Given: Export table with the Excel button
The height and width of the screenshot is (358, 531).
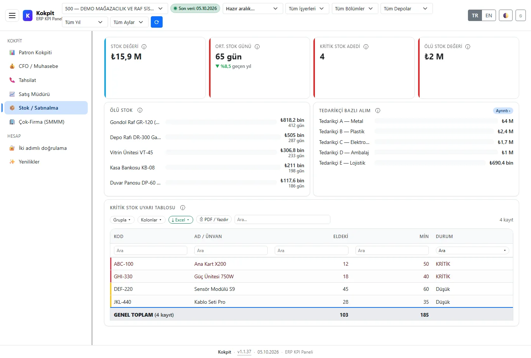Looking at the screenshot, I should pos(181,220).
